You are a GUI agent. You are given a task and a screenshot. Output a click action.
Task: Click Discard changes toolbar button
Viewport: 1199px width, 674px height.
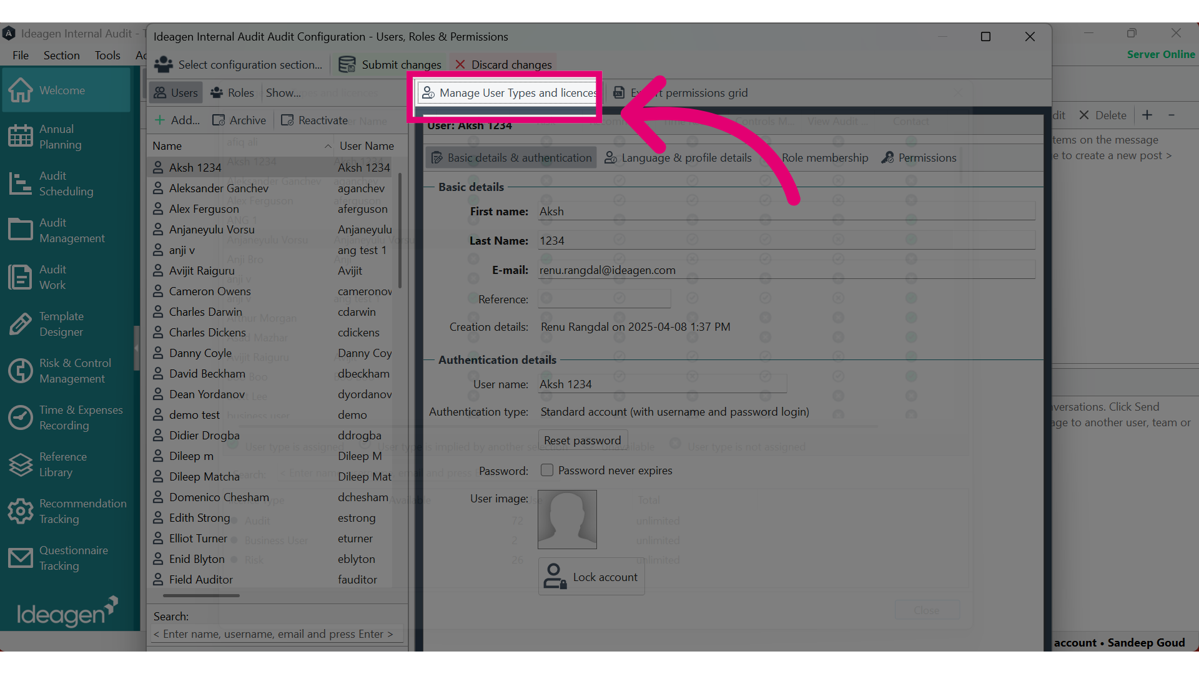(503, 64)
